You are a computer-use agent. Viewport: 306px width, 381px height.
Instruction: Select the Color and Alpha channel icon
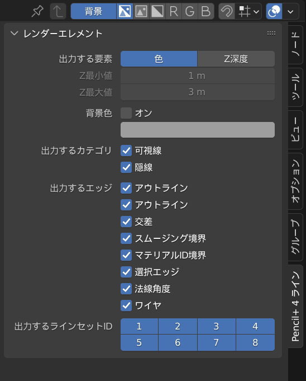pos(125,11)
